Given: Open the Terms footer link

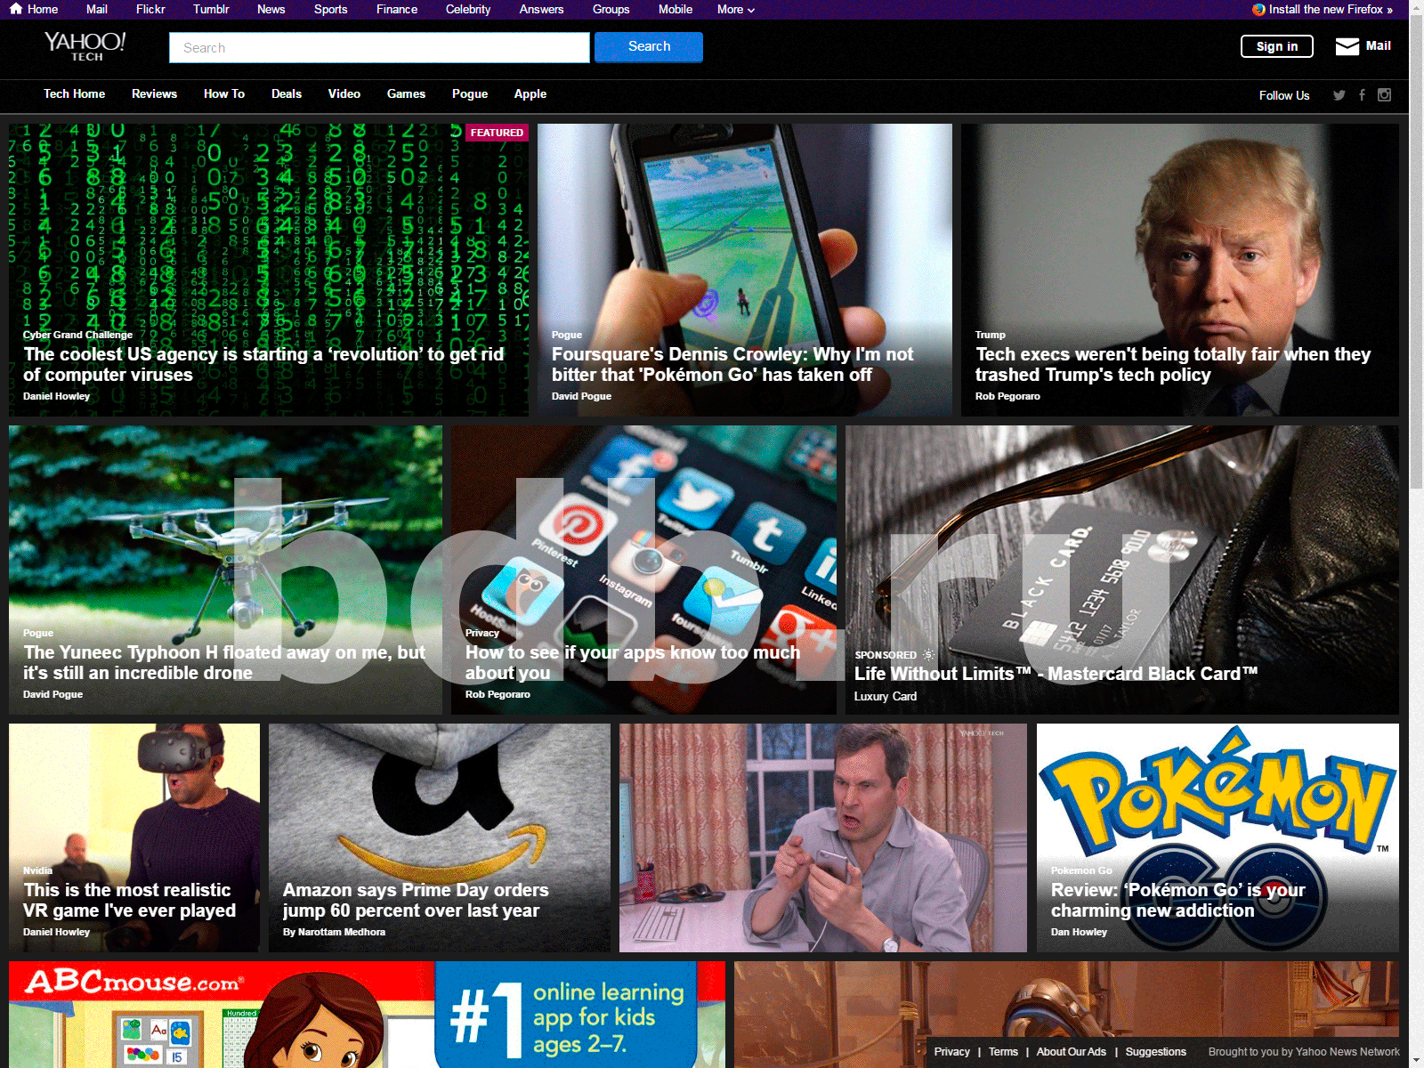Looking at the screenshot, I should coord(1003,1052).
